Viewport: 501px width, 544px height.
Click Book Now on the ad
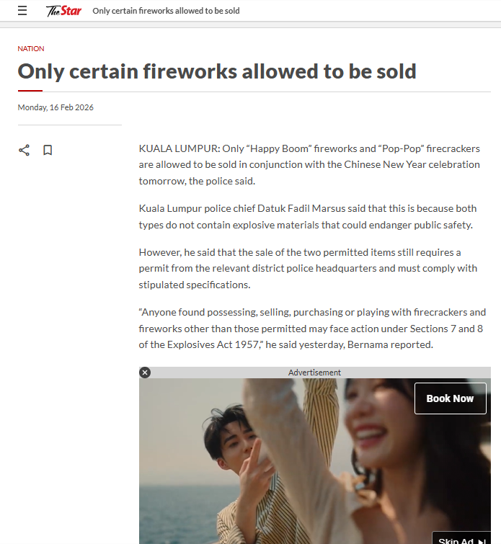(451, 398)
